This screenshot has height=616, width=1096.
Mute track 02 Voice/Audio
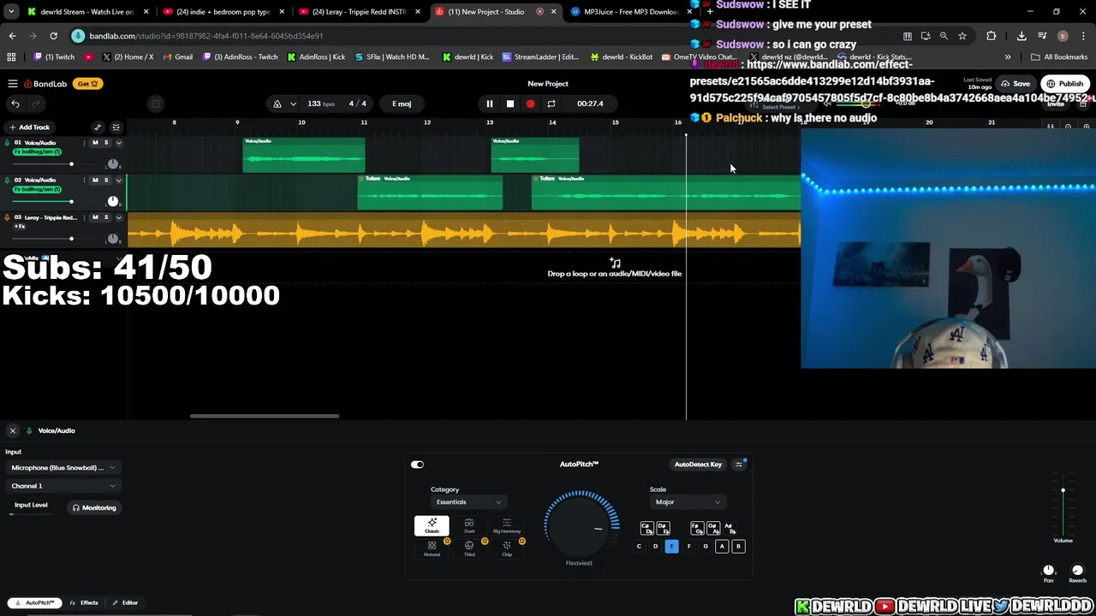95,181
